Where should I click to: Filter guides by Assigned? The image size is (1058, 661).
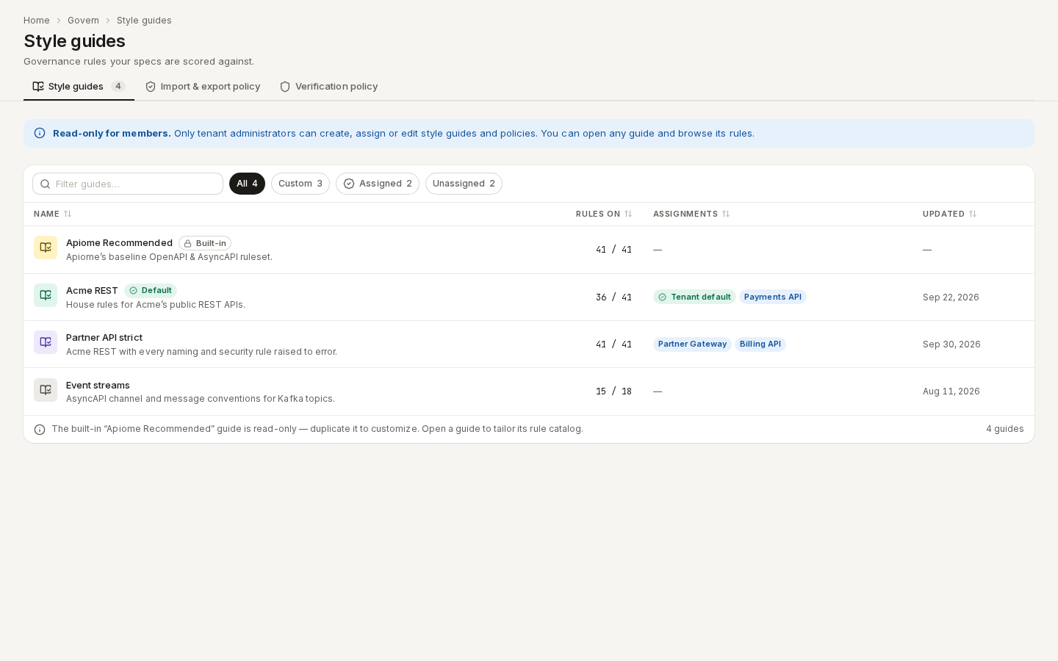[x=378, y=184]
